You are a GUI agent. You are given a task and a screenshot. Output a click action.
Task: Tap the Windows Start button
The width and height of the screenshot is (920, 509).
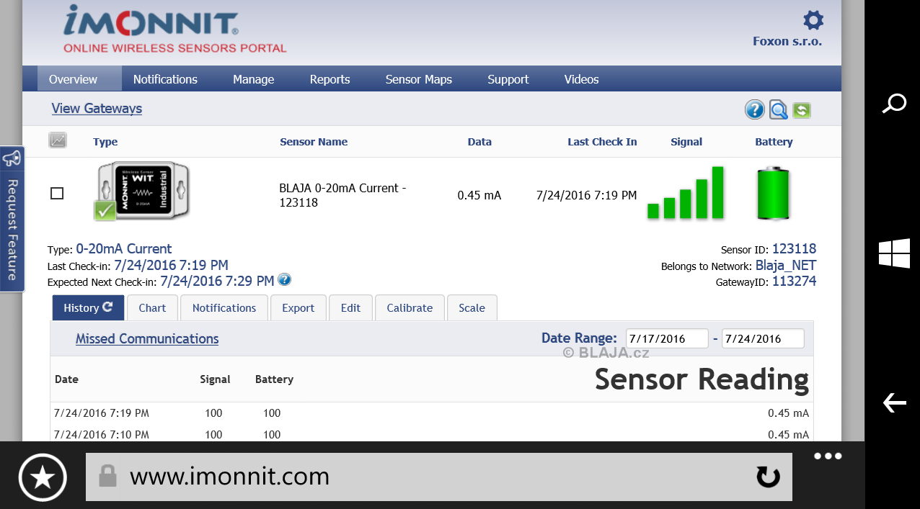click(894, 253)
